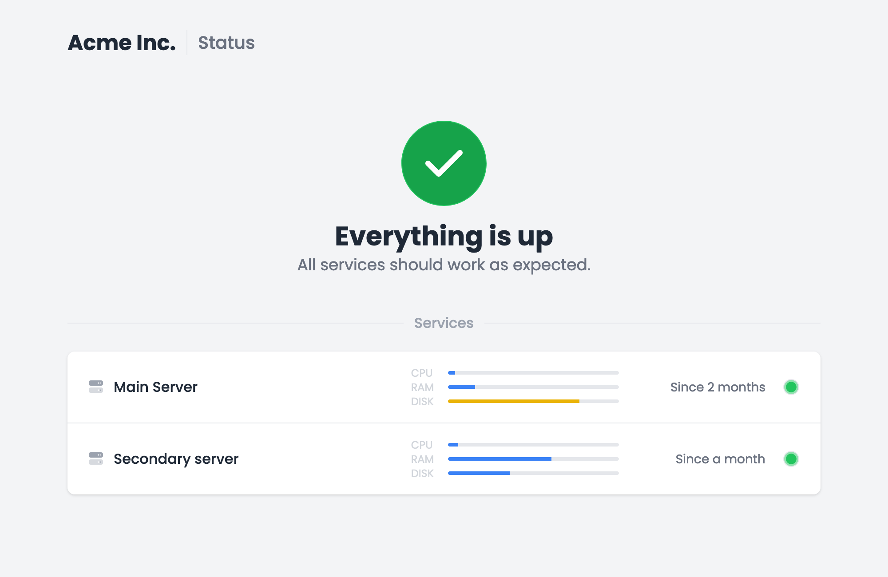888x577 pixels.
Task: Select the Main Server rack icon
Action: pyautogui.click(x=95, y=387)
